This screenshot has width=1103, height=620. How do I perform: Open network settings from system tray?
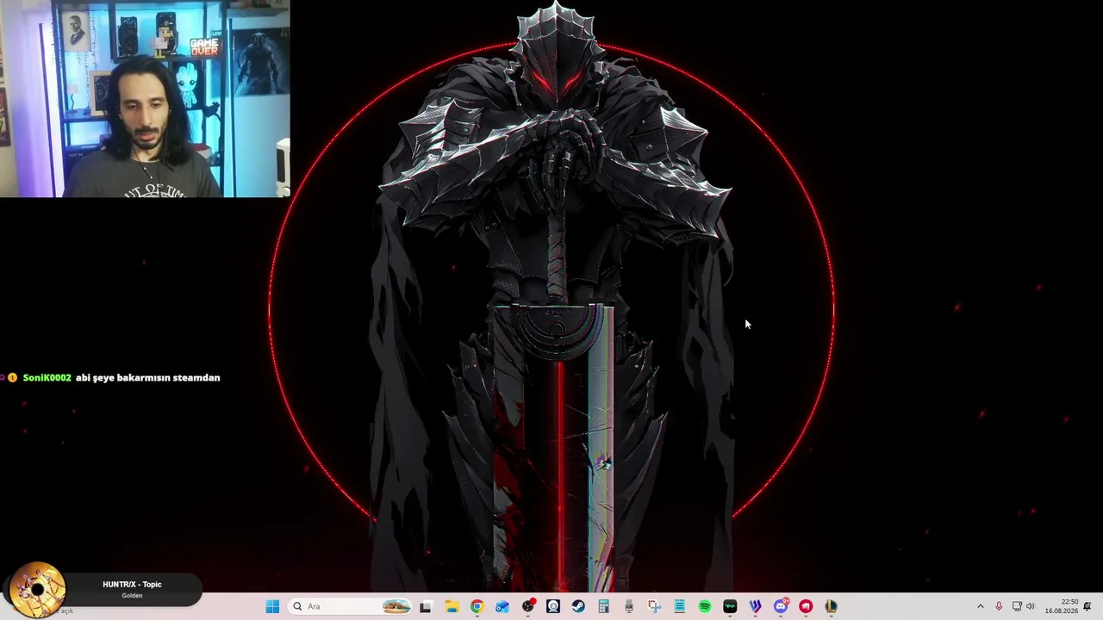point(1017,606)
